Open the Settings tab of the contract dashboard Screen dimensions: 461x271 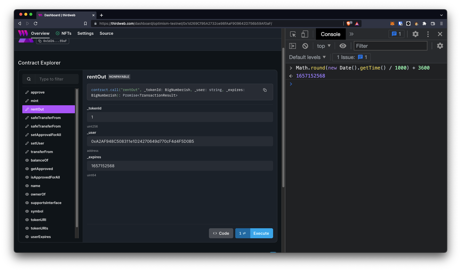85,33
